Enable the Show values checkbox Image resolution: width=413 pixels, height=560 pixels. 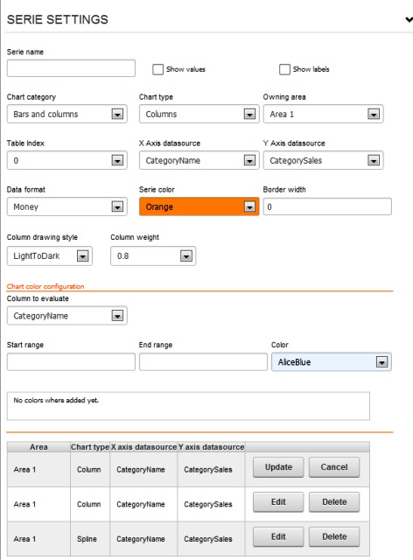coord(157,69)
